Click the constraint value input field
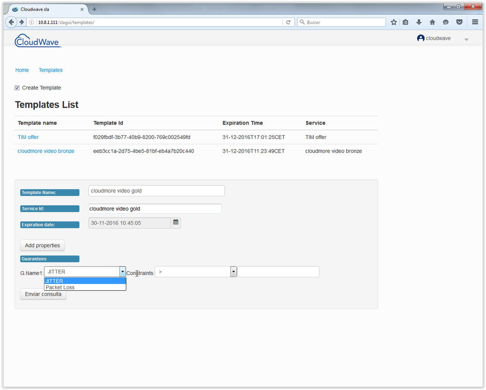 pos(279,272)
